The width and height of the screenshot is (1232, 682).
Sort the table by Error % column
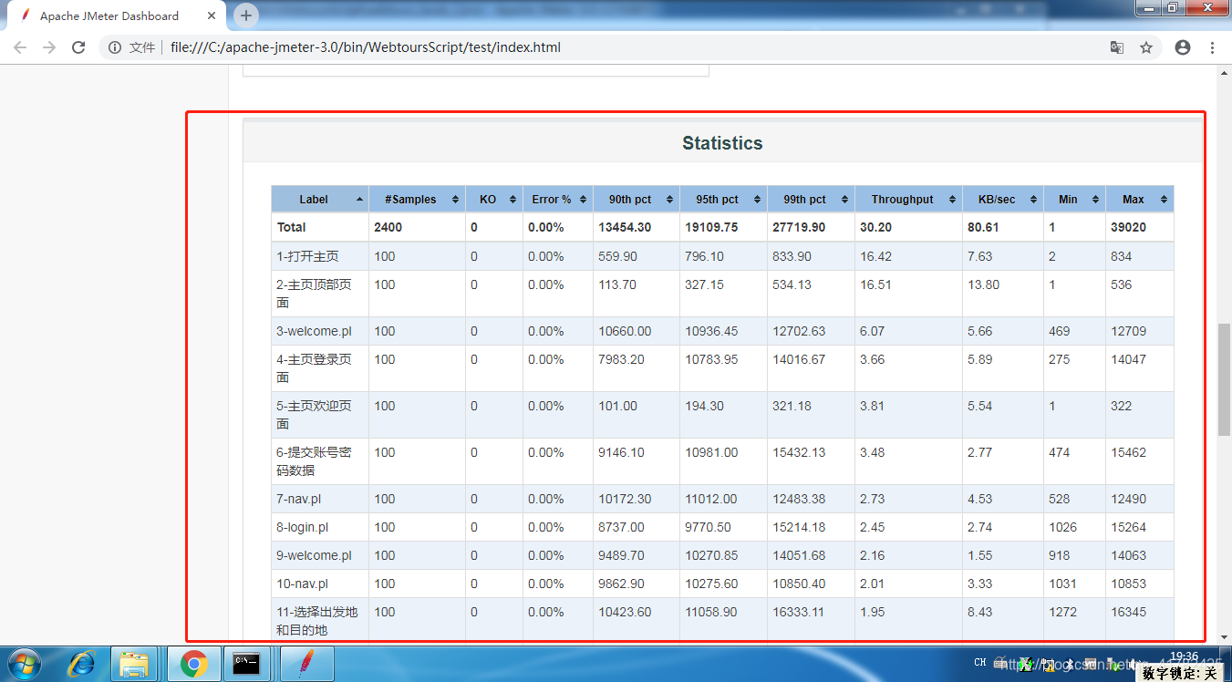[x=558, y=199]
